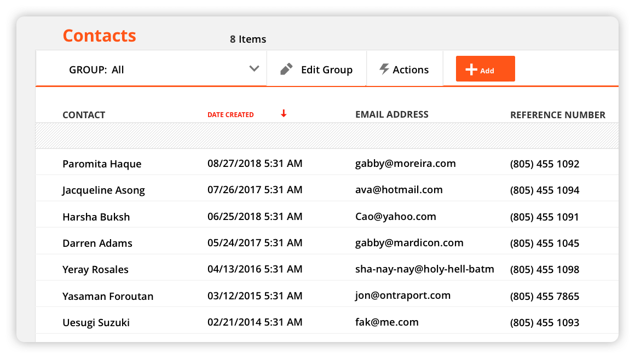Screen dimensions: 635x359
Task: Click the plus icon on the Add button
Action: pos(471,68)
